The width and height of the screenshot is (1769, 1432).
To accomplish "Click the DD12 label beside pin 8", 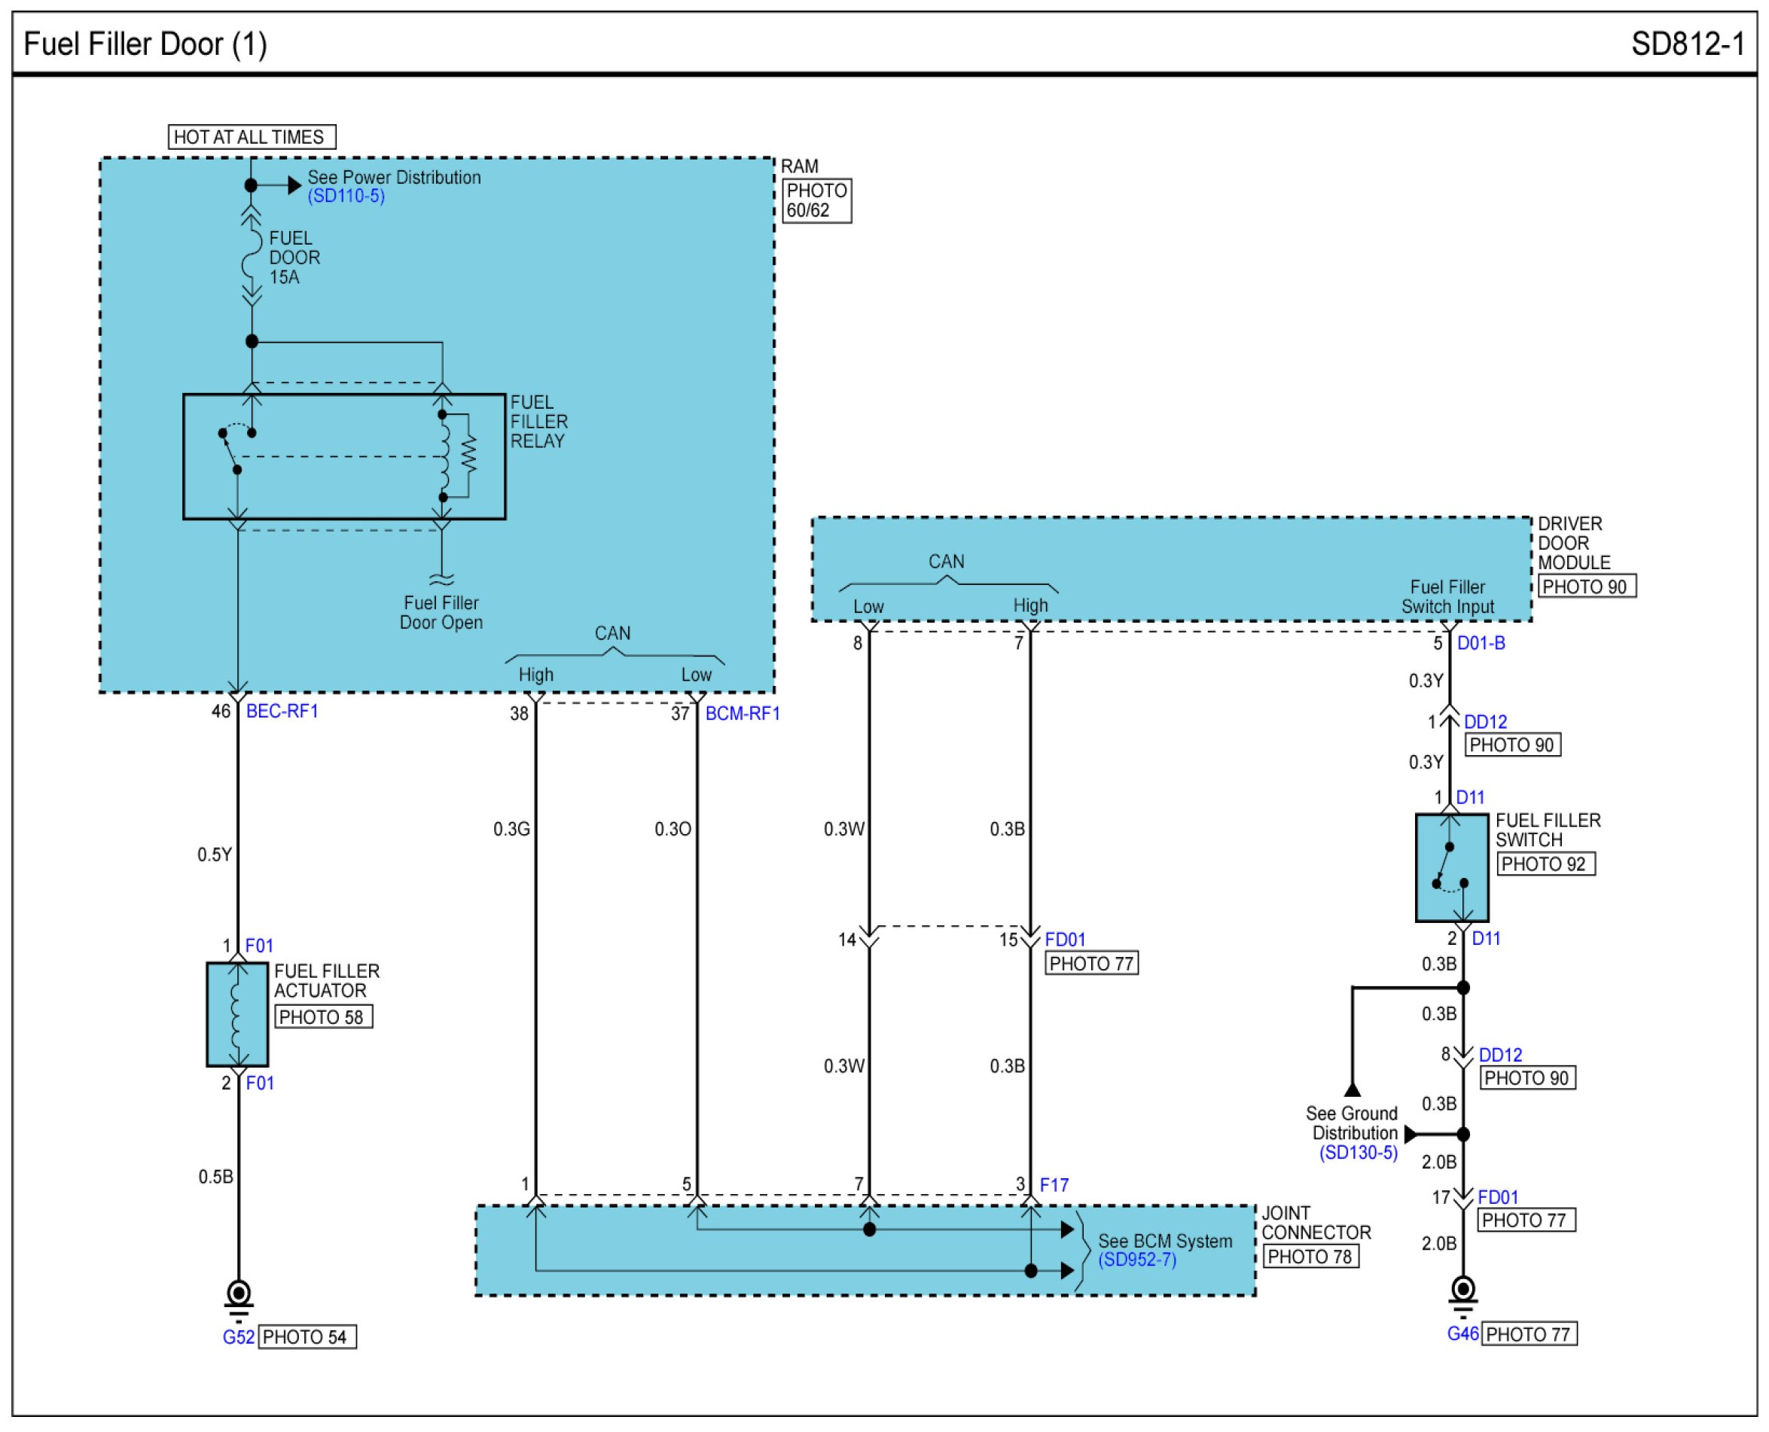I will pyautogui.click(x=1501, y=1055).
